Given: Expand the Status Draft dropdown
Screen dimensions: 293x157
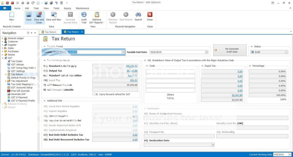Looking at the screenshot, I should [x=286, y=52].
